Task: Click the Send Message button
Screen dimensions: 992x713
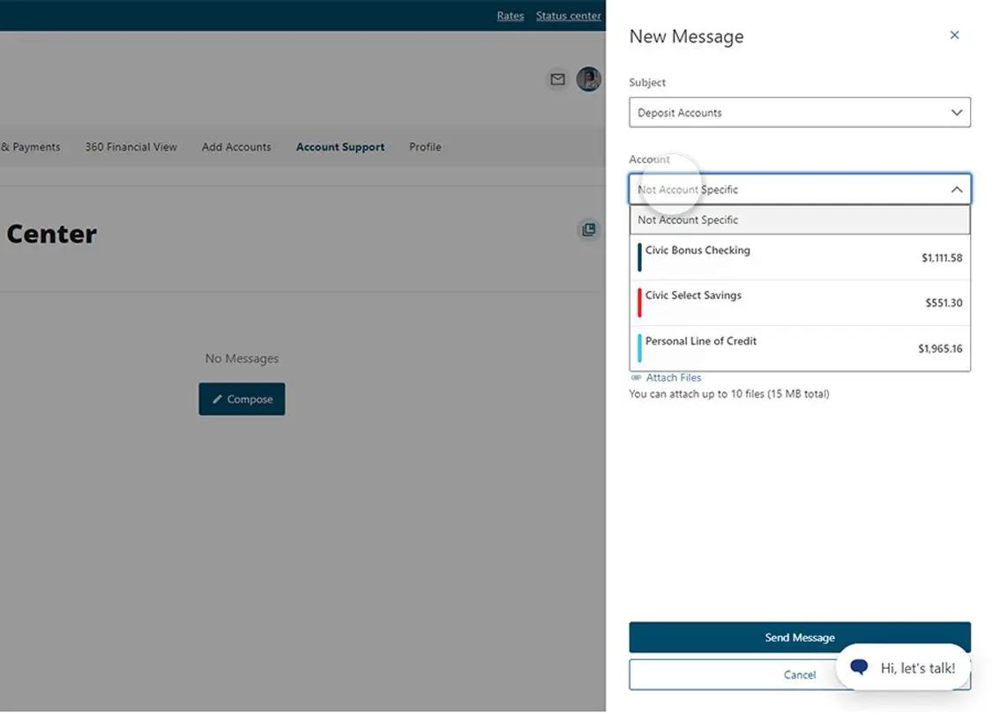Action: click(800, 636)
